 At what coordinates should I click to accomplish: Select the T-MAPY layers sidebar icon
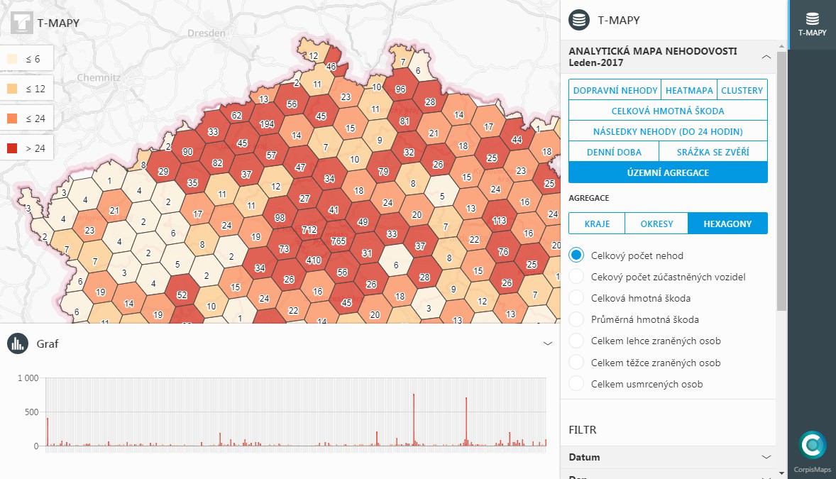tap(812, 25)
